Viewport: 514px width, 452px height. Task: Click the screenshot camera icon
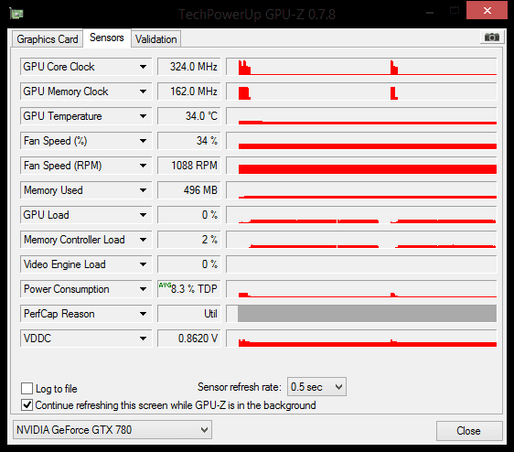click(x=491, y=38)
